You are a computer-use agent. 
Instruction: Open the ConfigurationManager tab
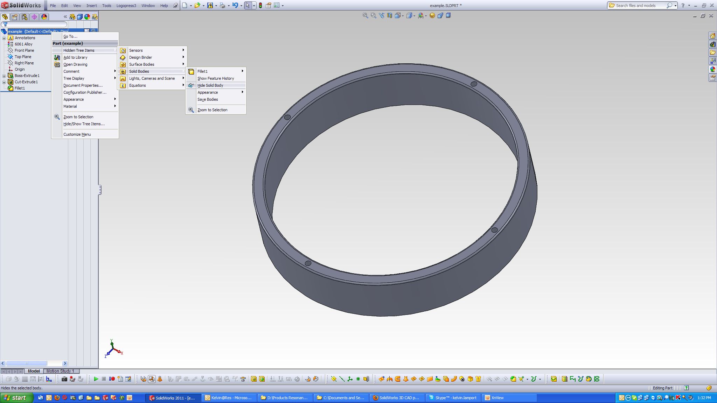click(x=25, y=16)
